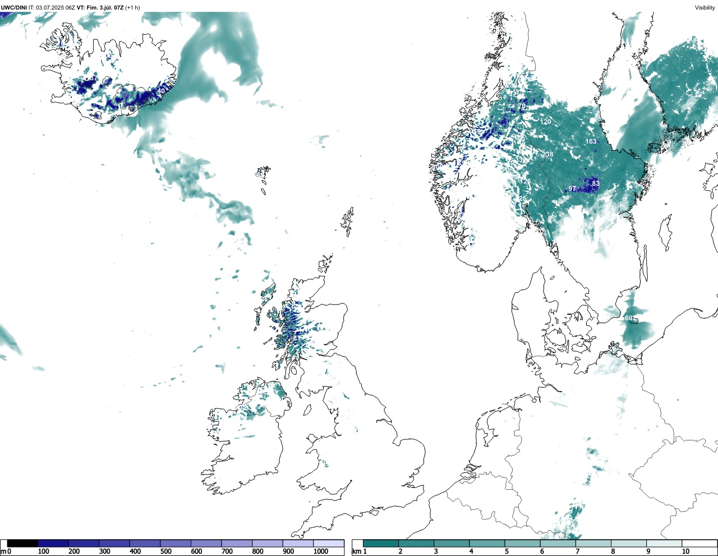Click the legend swatch between 700 and 800 m
Viewport: 718px width, 556px height.
[237, 543]
